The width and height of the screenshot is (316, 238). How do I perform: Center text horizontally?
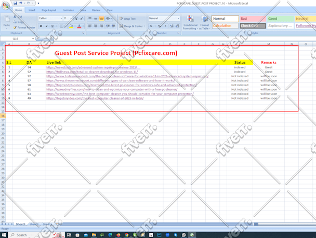coord(96,26)
